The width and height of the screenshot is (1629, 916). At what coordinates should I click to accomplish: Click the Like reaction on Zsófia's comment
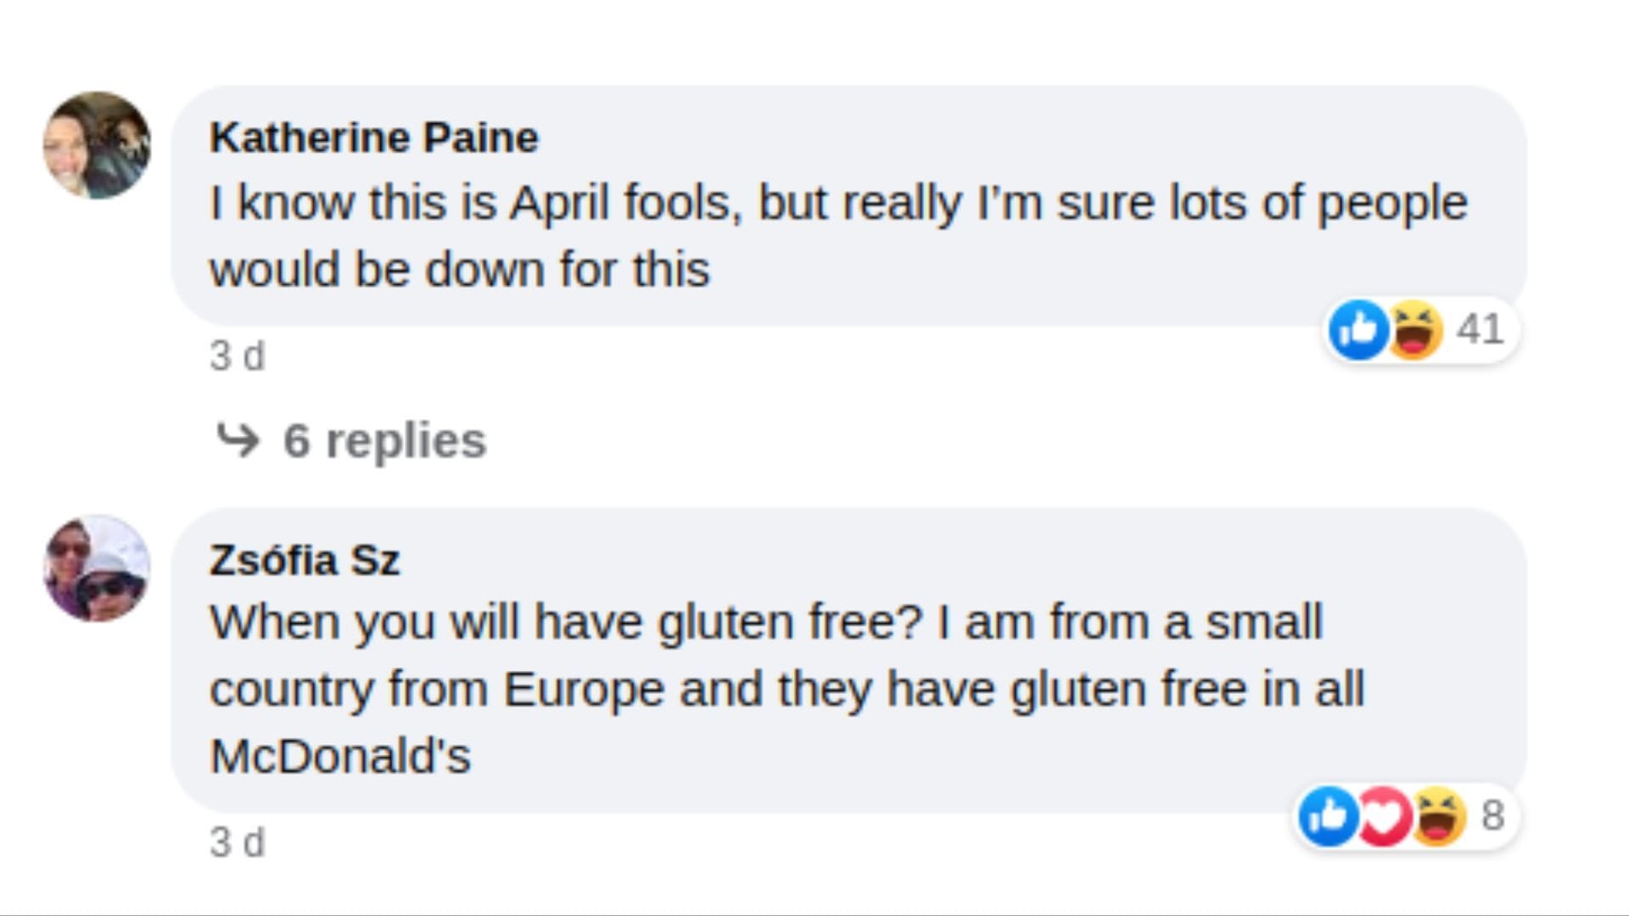(x=1329, y=816)
